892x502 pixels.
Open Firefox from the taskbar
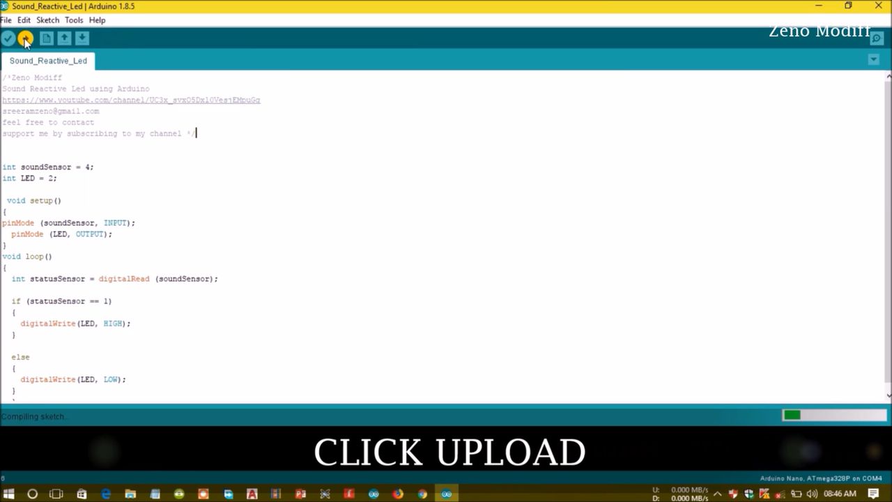(398, 494)
